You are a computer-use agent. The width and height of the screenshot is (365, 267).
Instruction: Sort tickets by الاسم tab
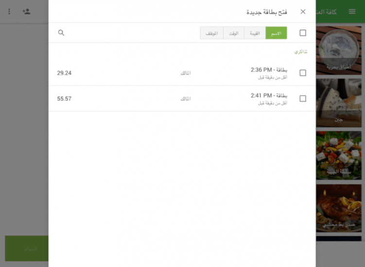[276, 33]
